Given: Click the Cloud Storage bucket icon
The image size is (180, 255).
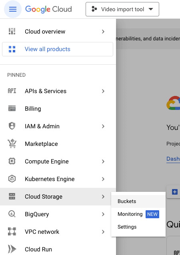Looking at the screenshot, I should 12,196.
